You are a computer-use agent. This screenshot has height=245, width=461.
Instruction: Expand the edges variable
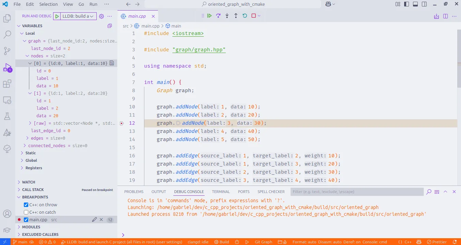27,138
